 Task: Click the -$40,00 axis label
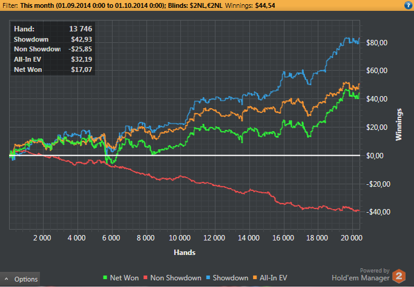378,212
